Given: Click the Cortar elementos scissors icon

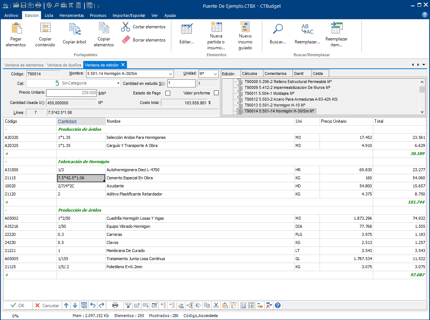Looking at the screenshot, I should click(125, 27).
